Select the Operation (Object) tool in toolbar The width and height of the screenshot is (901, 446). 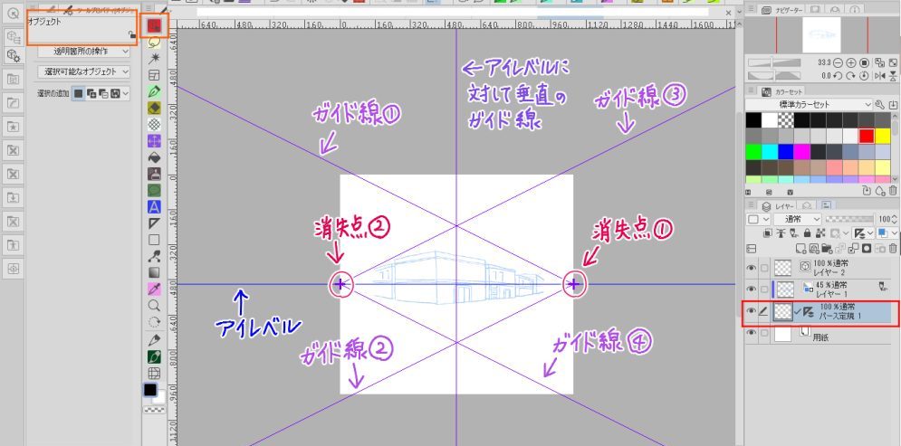coord(155,24)
